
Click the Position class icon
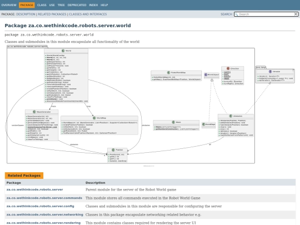[113, 150]
